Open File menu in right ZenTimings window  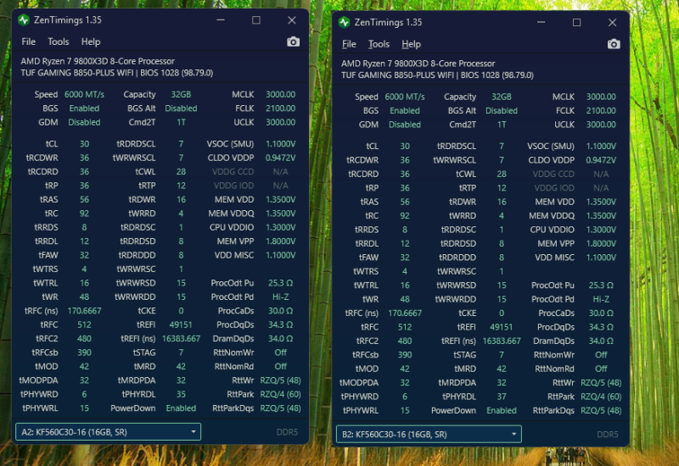pos(349,44)
